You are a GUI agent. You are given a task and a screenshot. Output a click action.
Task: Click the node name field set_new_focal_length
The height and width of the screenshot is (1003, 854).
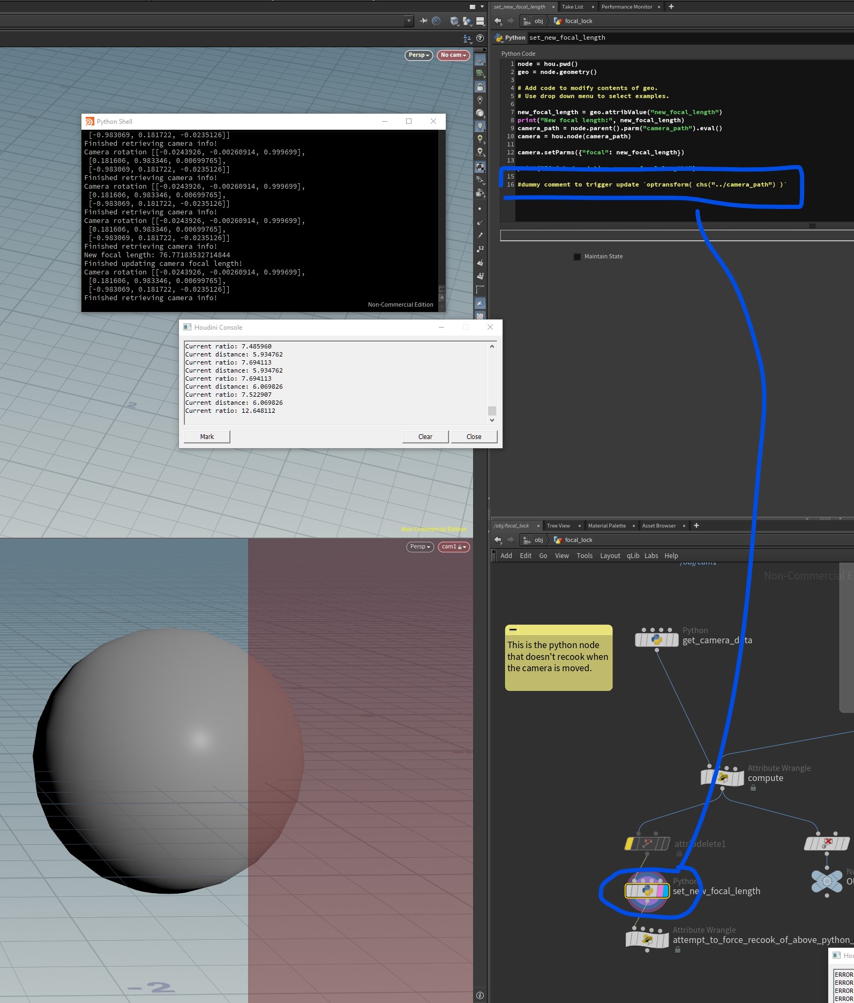tap(690, 38)
